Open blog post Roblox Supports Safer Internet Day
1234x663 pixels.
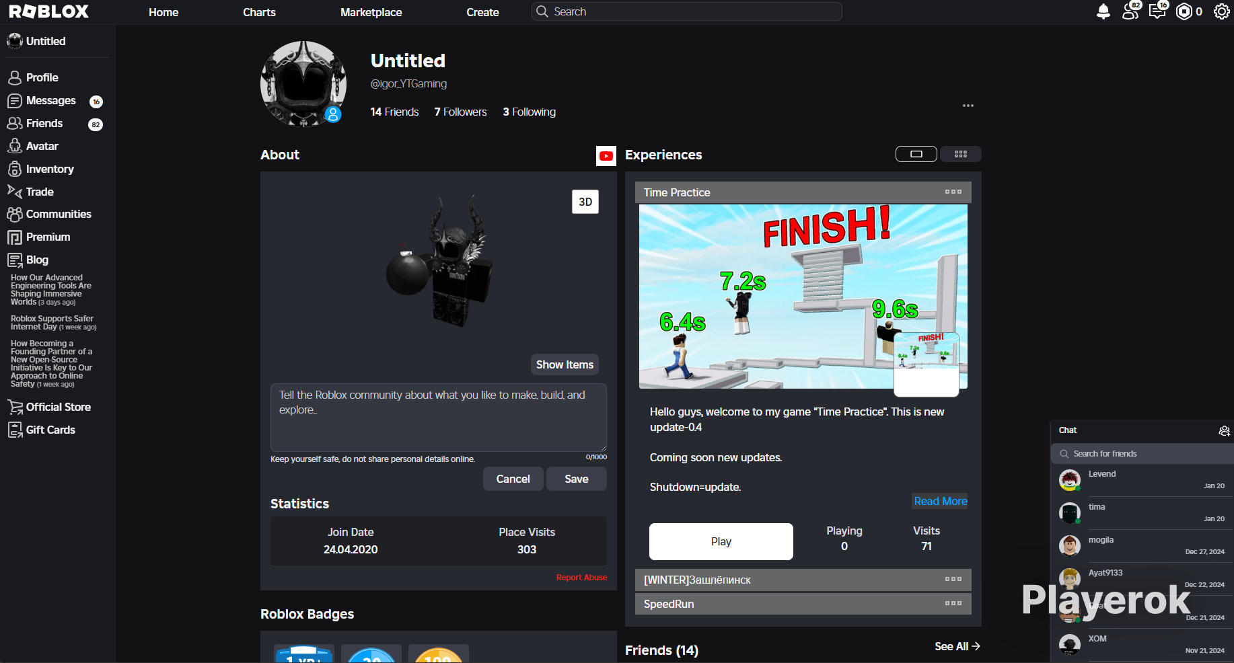[53, 323]
